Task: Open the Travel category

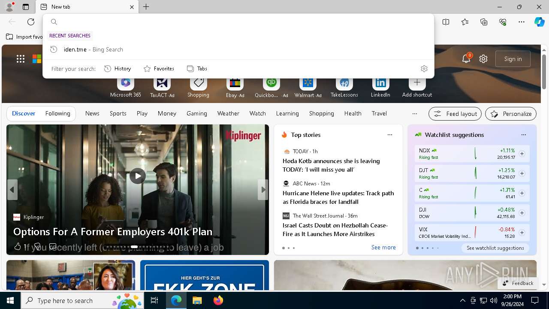Action: click(x=379, y=113)
